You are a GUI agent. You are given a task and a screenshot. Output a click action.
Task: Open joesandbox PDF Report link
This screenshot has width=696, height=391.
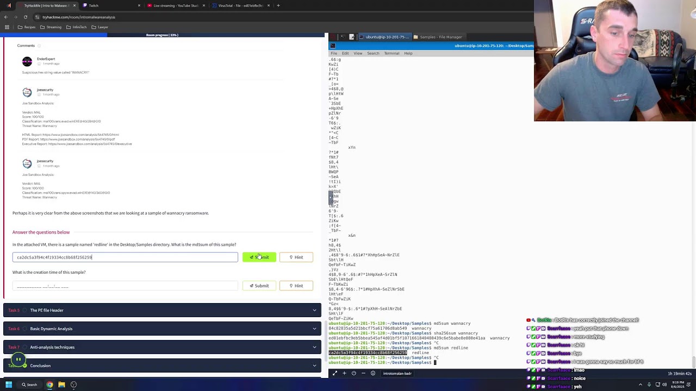[77, 140]
